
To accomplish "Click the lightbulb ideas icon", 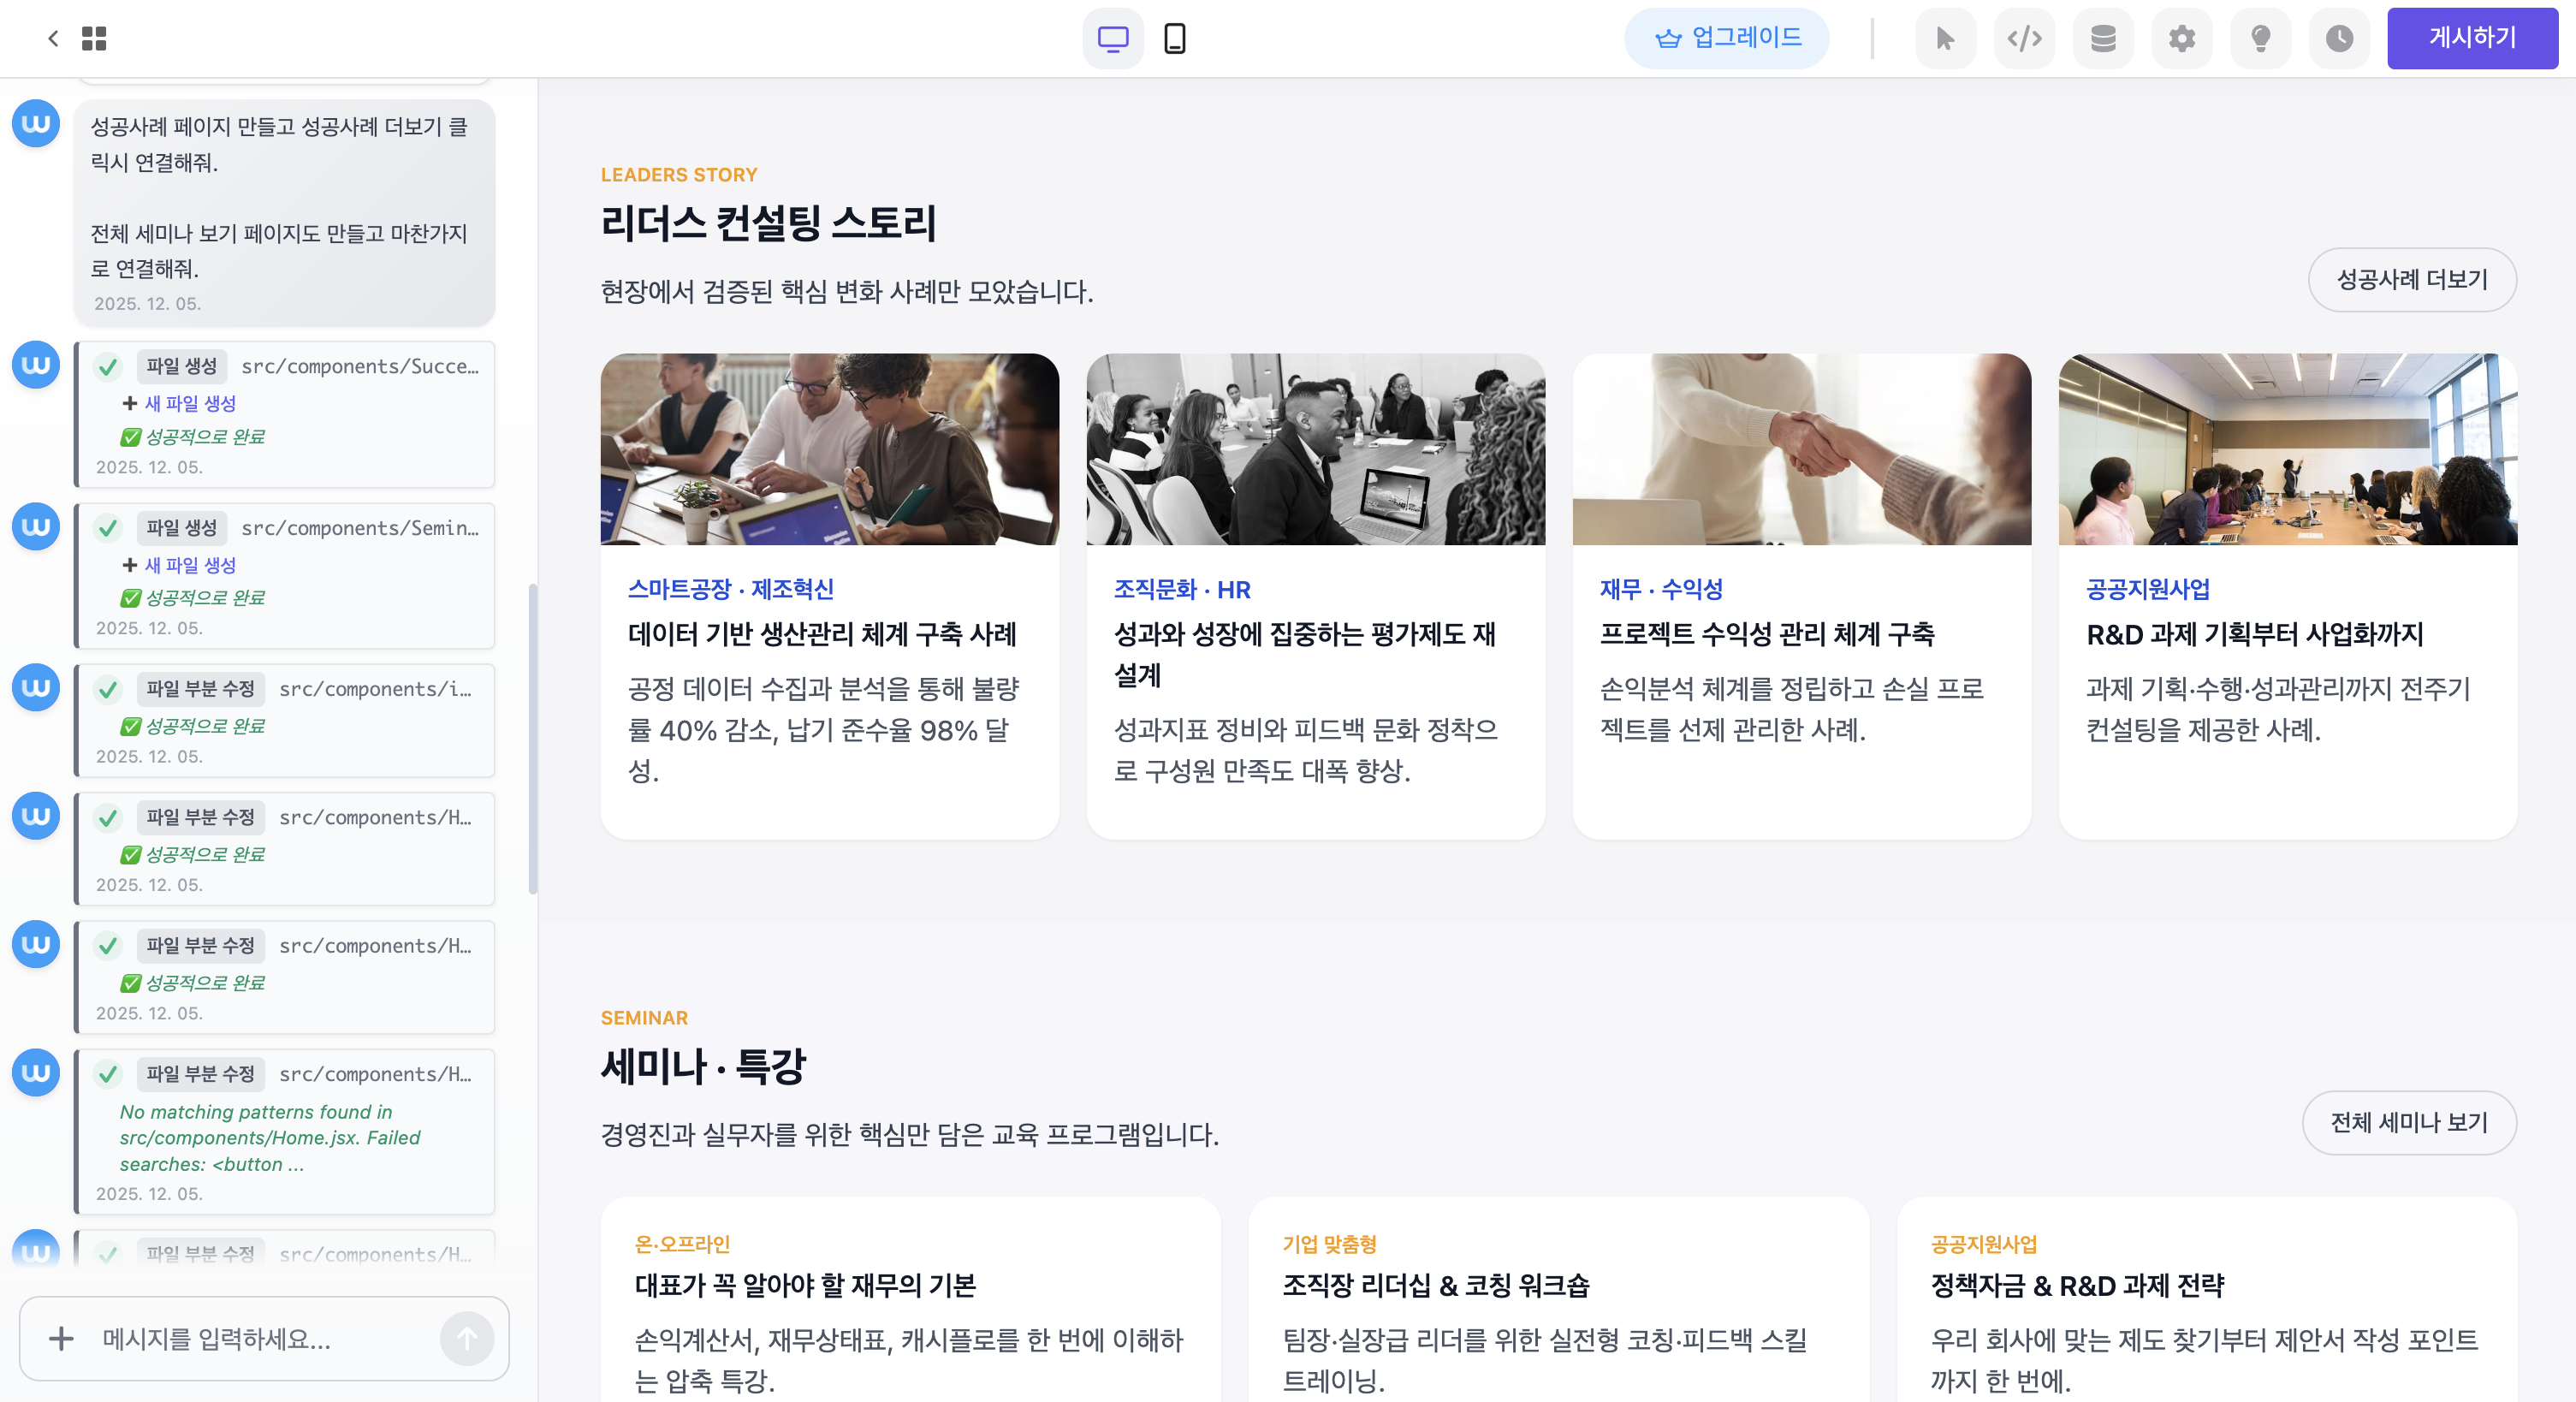I will [2260, 38].
